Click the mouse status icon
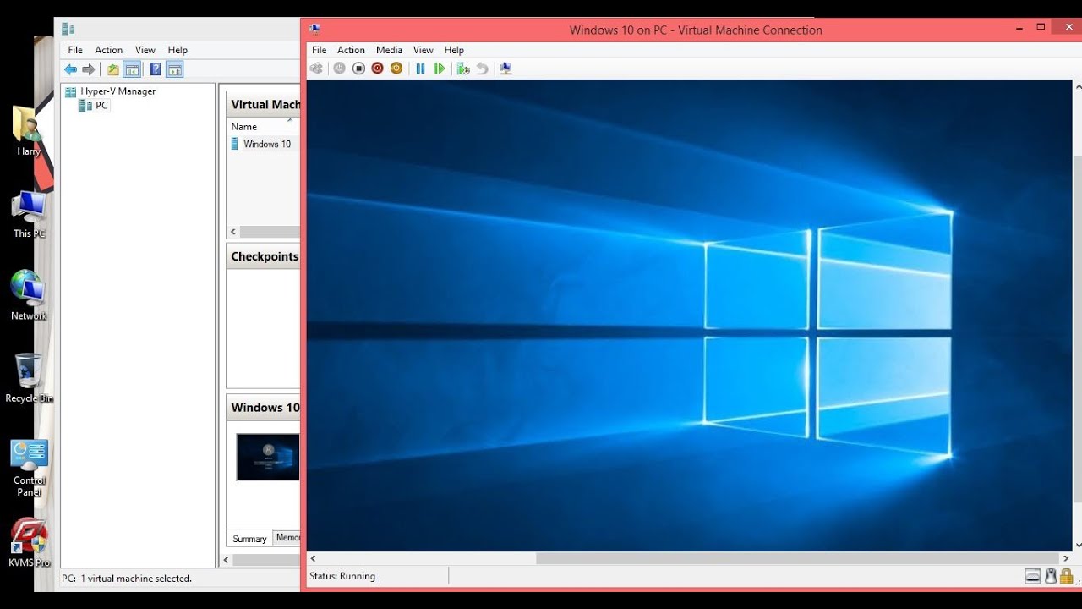The width and height of the screenshot is (1082, 609). pos(1051,576)
